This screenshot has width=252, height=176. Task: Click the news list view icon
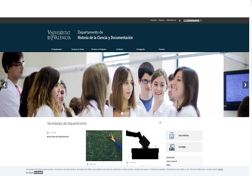pyautogui.click(x=160, y=122)
